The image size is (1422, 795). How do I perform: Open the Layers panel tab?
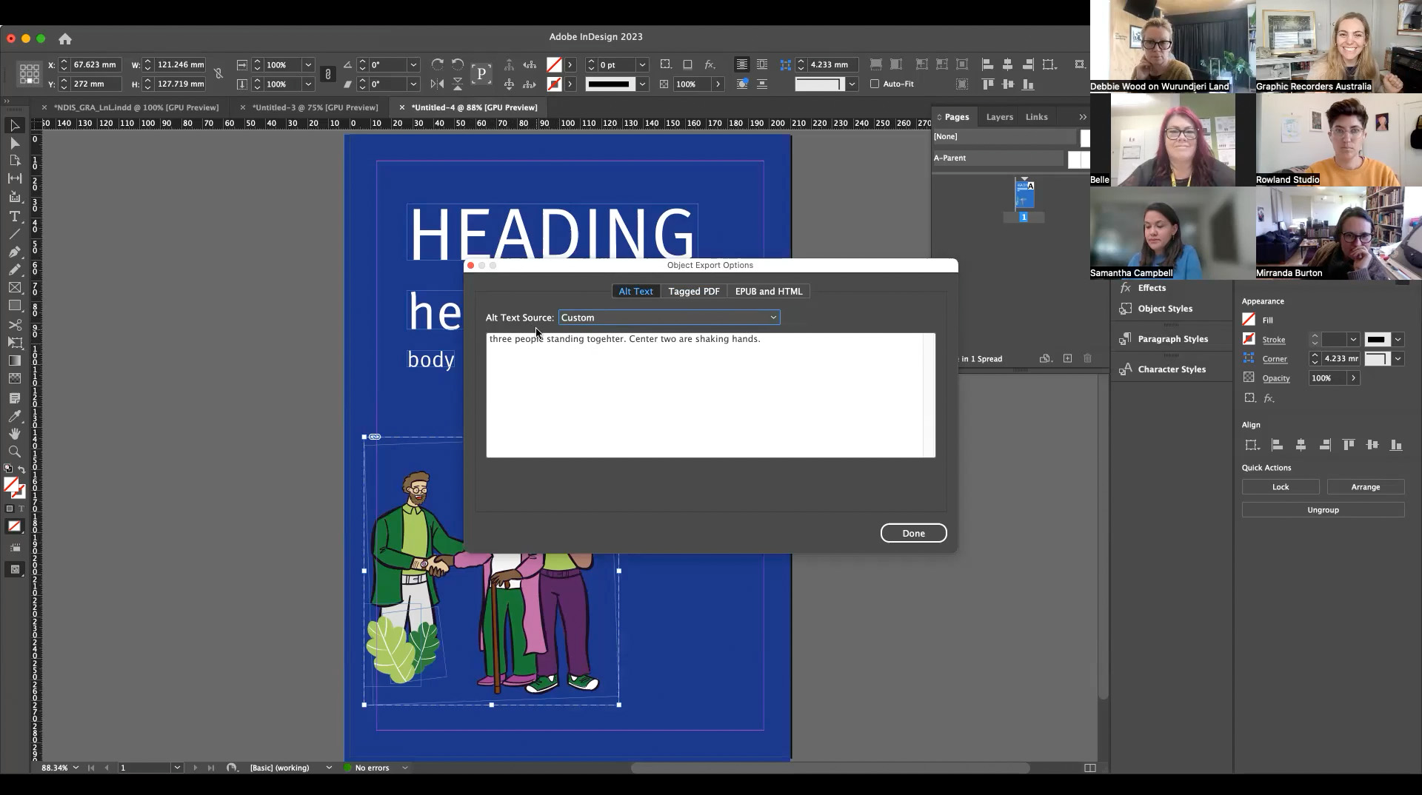pyautogui.click(x=999, y=116)
